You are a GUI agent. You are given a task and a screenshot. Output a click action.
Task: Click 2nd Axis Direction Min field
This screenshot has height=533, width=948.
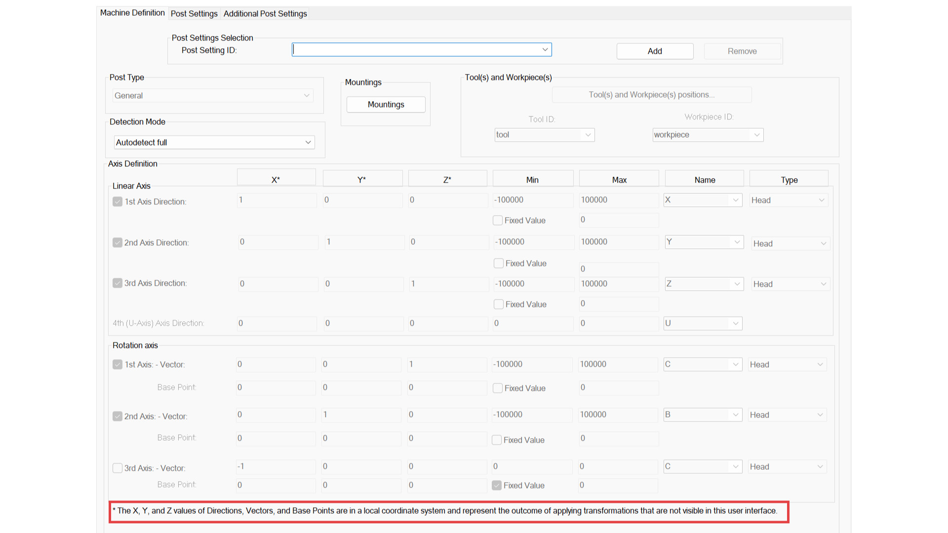534,242
